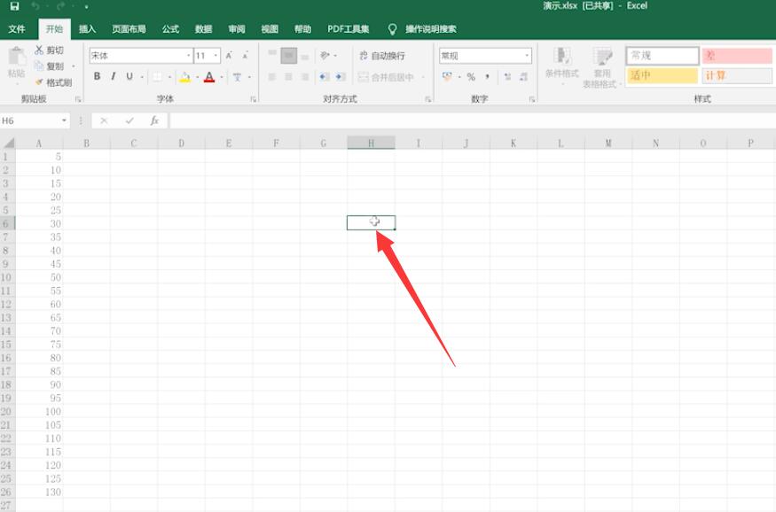Increase font size with larger A icon
776x512 pixels.
[229, 56]
